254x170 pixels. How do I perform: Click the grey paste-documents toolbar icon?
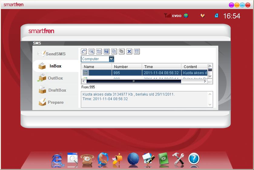[122, 51]
